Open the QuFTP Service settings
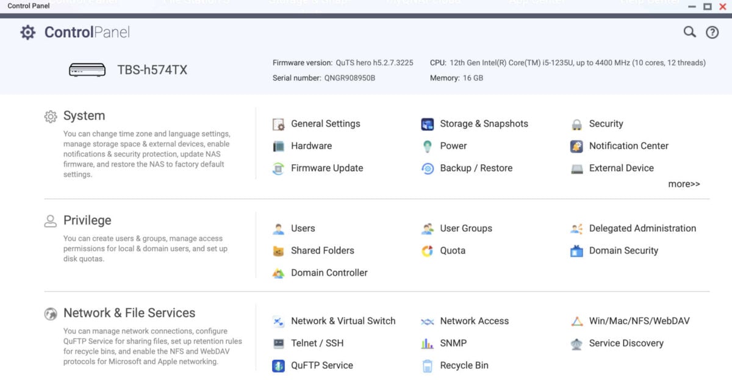732x380 pixels. pyautogui.click(x=322, y=365)
